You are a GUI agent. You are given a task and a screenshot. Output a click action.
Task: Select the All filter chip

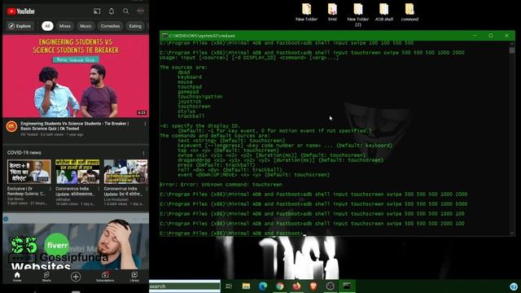click(47, 26)
